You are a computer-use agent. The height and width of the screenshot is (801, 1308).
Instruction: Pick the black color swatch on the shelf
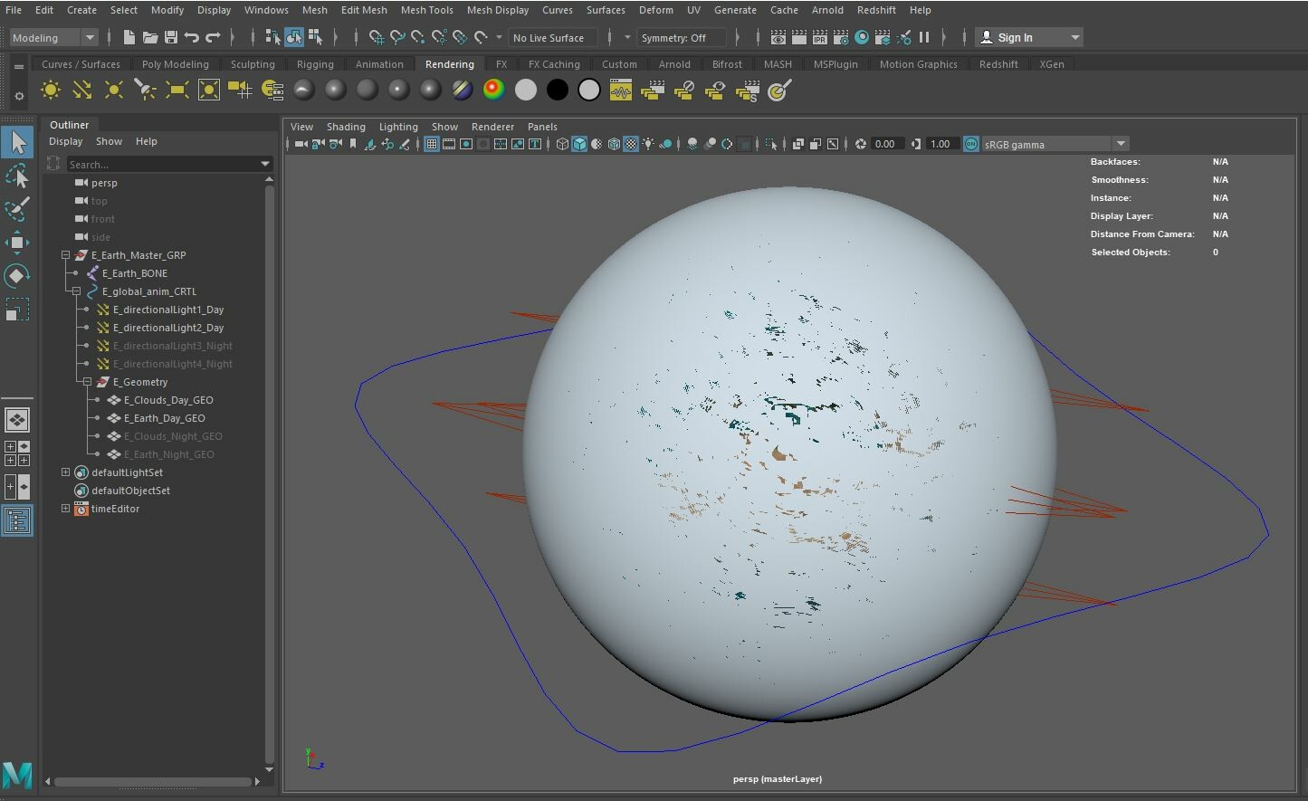point(557,90)
